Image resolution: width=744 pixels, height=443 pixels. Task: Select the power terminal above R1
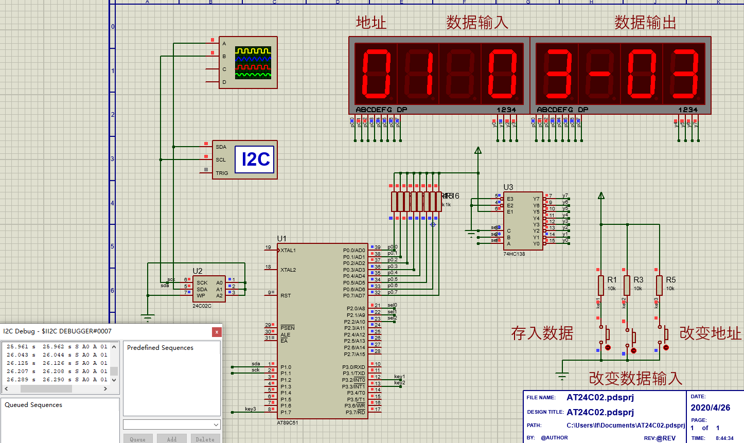coord(601,196)
